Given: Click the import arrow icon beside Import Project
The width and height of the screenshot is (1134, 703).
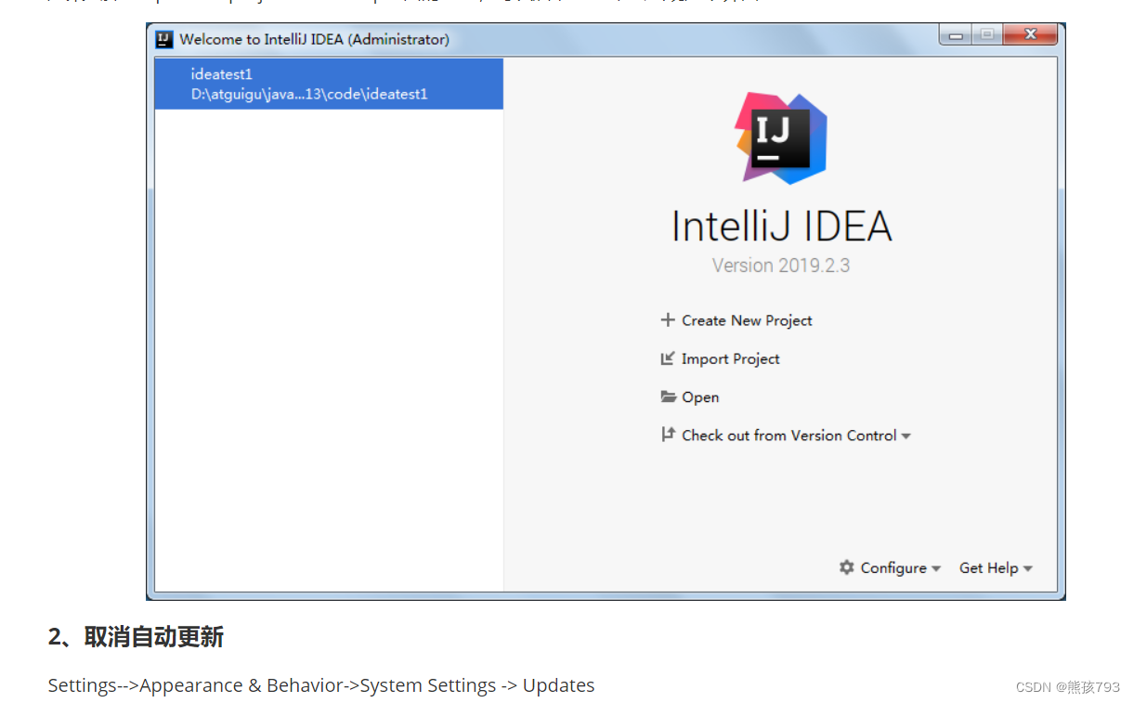Looking at the screenshot, I should (x=667, y=358).
